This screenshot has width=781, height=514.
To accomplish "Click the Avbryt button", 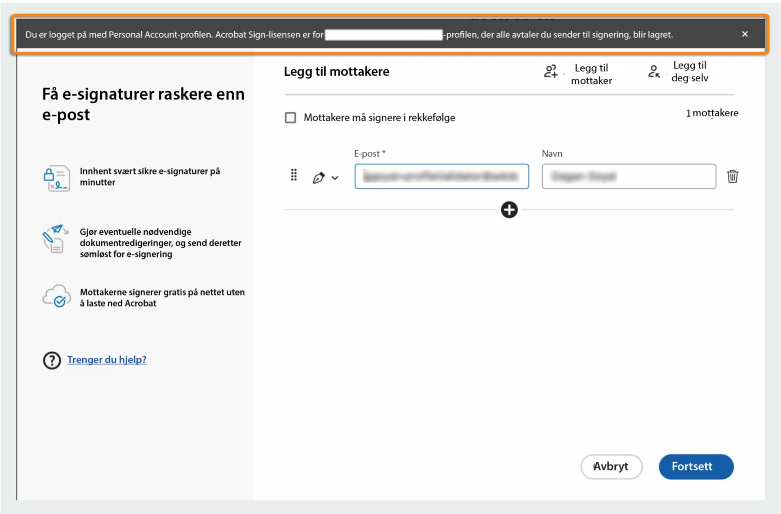I will click(611, 466).
